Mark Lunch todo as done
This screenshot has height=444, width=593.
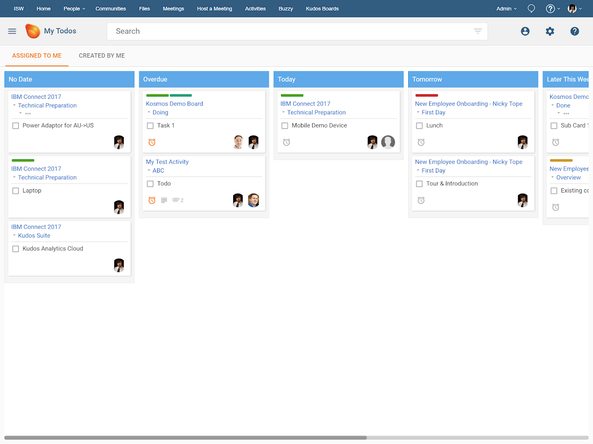[x=419, y=125]
